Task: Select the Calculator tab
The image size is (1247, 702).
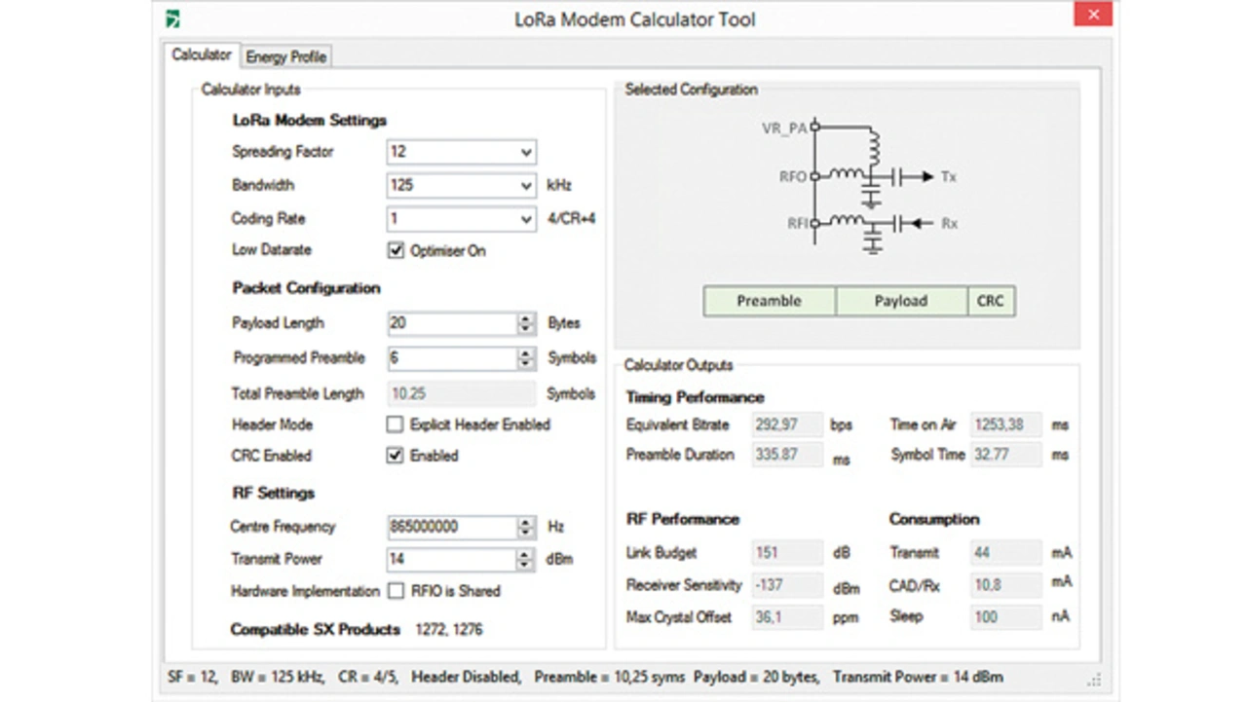Action: point(202,55)
